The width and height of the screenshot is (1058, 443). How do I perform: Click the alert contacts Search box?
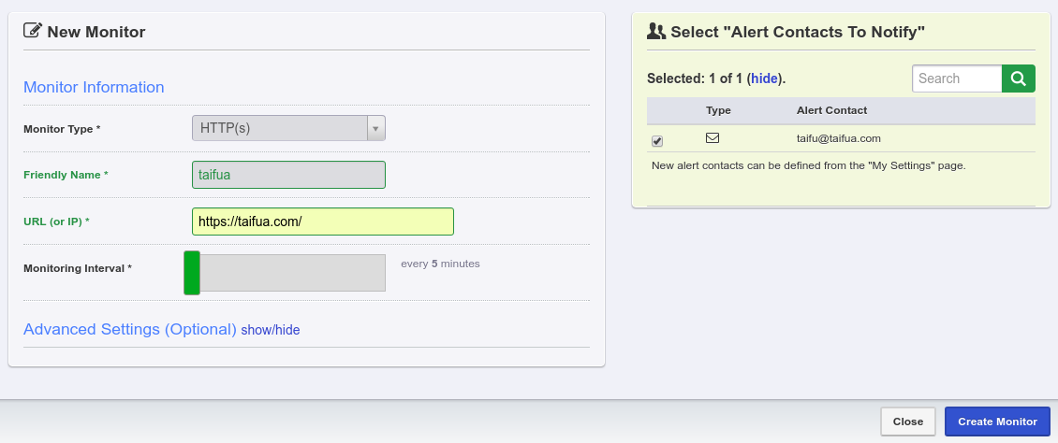[956, 79]
